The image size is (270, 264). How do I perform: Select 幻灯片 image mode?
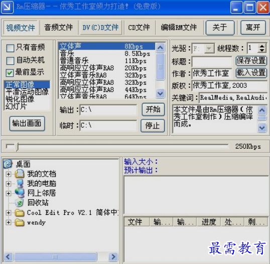[27, 106]
